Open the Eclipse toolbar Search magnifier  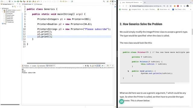coord(104,1)
